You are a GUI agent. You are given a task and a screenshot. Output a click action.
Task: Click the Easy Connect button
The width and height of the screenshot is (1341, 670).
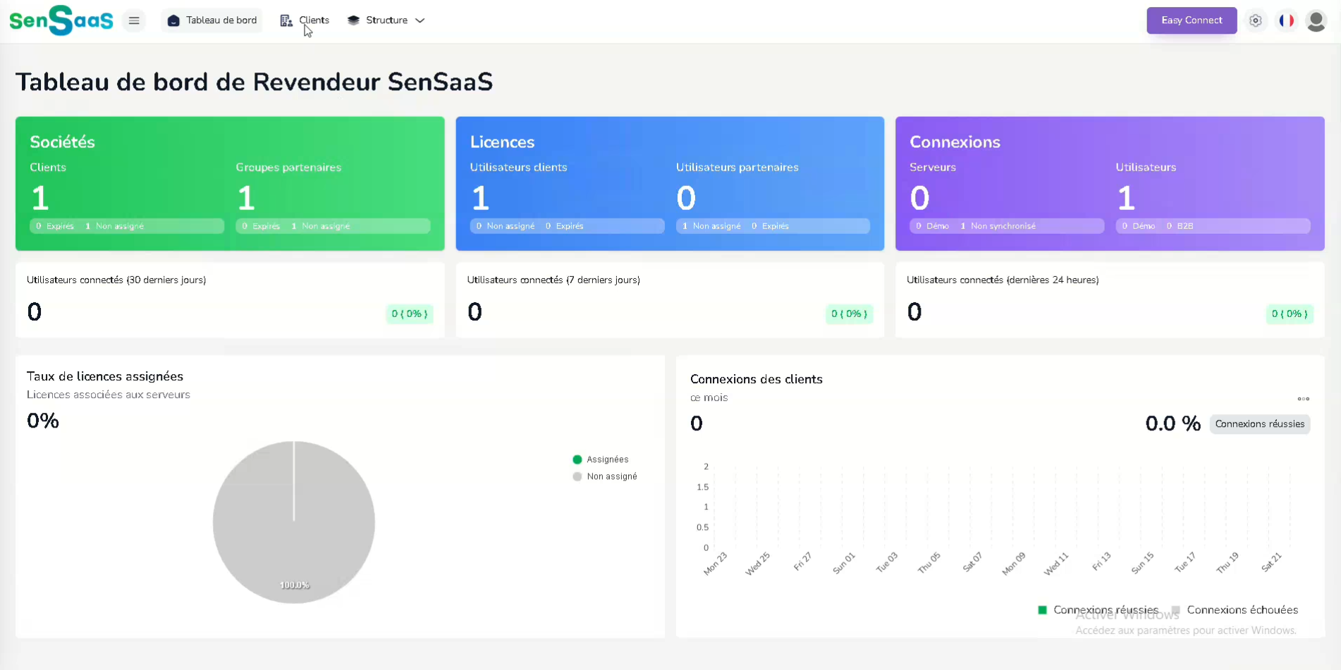tap(1192, 20)
